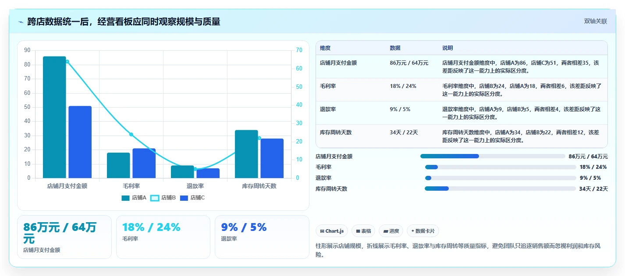Click the 店铺C bar for 库存周转天数

(x=272, y=158)
